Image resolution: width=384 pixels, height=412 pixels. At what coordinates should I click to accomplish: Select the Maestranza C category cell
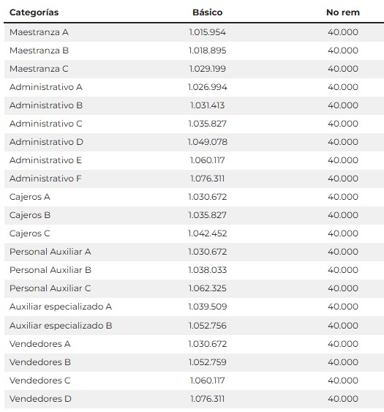tap(39, 69)
